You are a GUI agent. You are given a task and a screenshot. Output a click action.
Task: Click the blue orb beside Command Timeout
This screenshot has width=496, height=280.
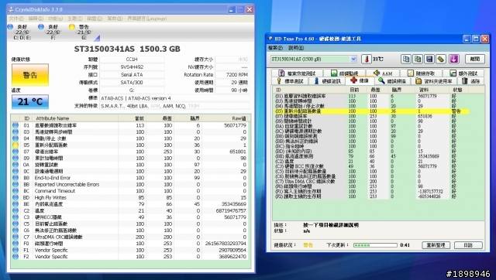[15, 191]
